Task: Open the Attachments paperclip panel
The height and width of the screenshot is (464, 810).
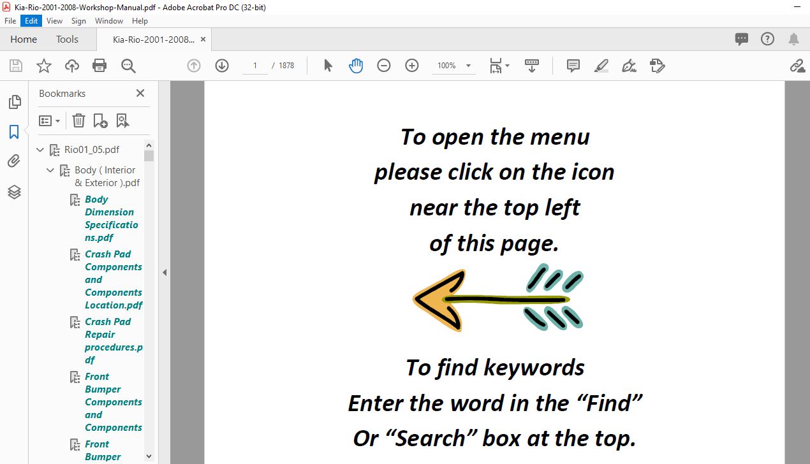Action: pos(14,161)
